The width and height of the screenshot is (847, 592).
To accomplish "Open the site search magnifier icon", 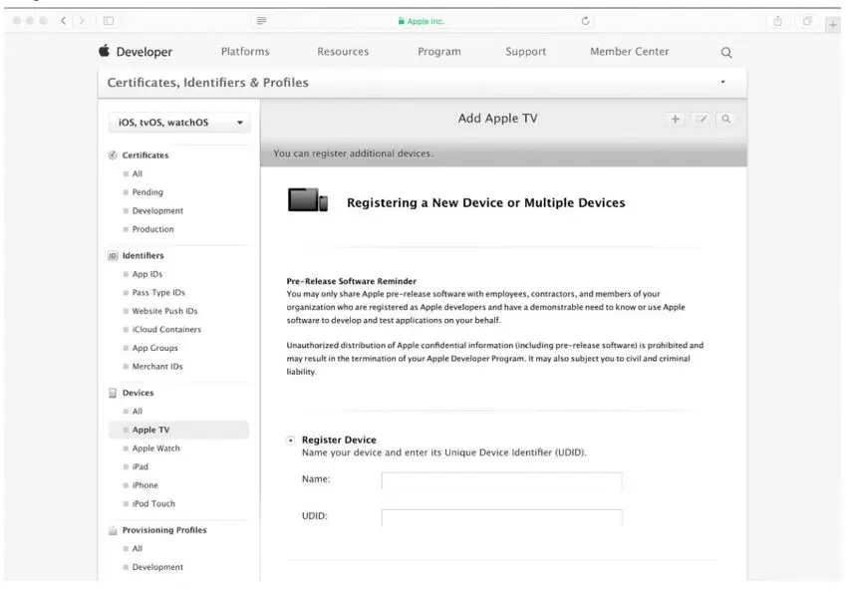I will click(726, 53).
